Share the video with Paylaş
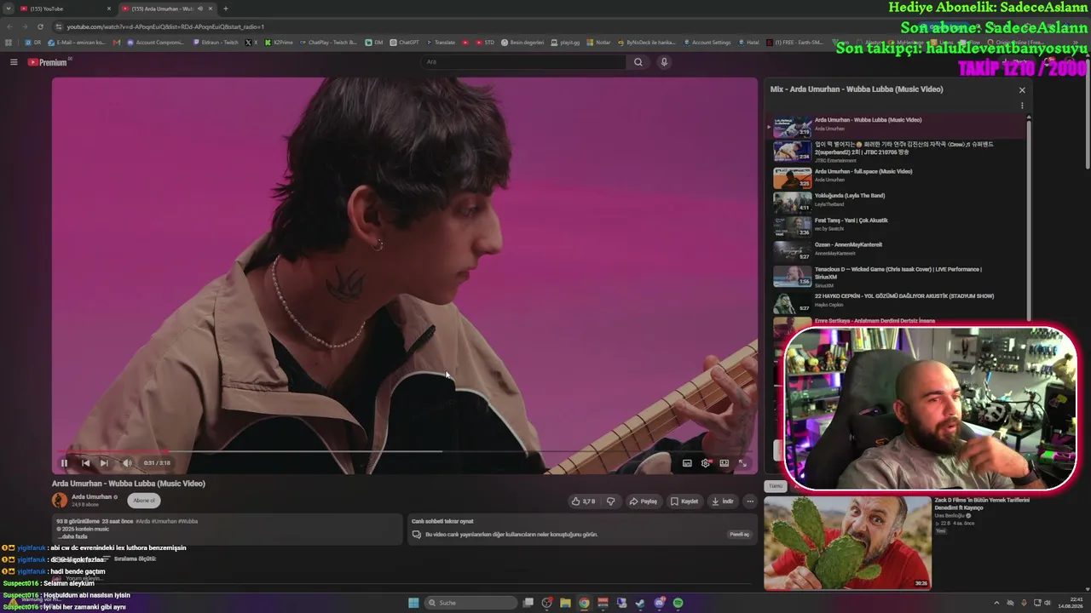This screenshot has height=613, width=1091. (x=644, y=501)
